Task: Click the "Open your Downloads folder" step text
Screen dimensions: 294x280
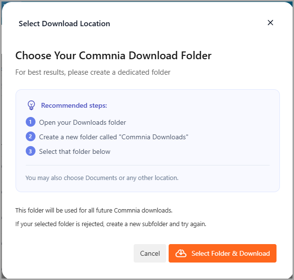Action: point(83,122)
